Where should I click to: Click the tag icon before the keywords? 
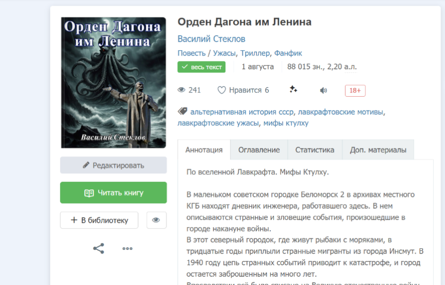coord(182,111)
